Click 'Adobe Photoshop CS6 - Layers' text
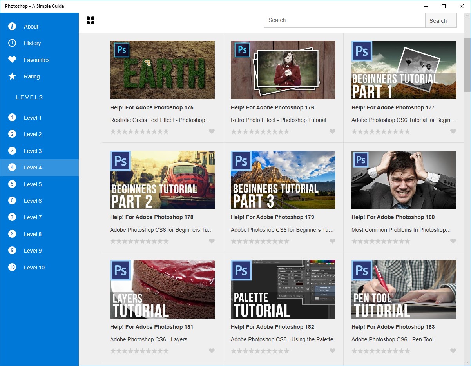471x366 pixels. [149, 339]
